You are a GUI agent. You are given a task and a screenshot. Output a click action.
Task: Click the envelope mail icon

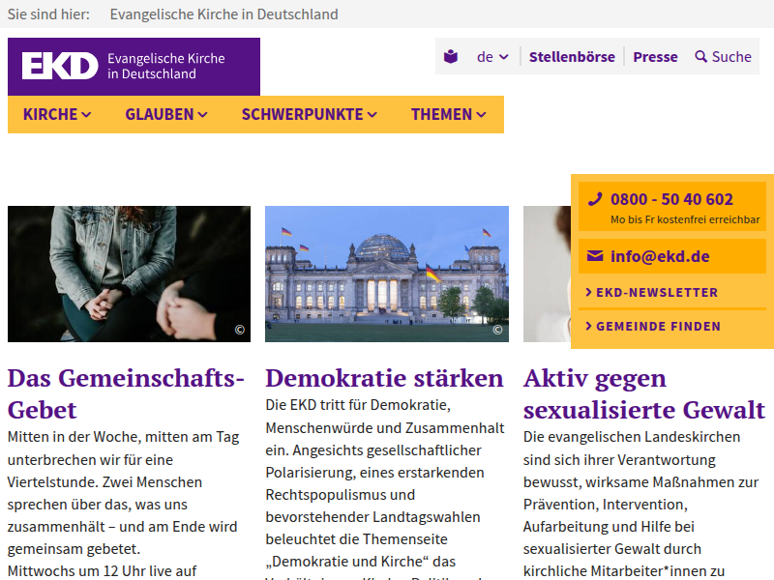click(x=595, y=256)
